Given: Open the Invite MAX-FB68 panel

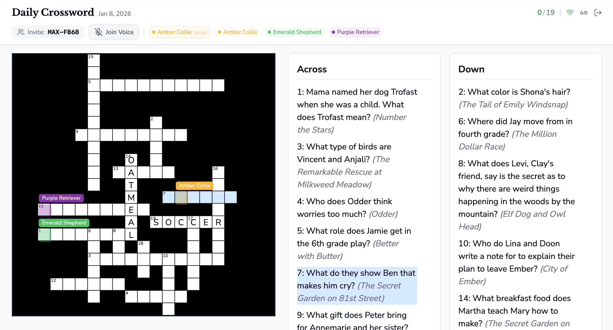Looking at the screenshot, I should tap(48, 32).
